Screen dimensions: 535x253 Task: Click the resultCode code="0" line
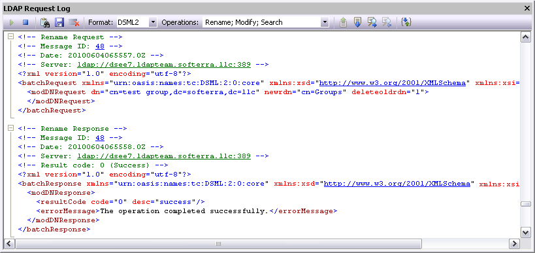pyautogui.click(x=120, y=202)
